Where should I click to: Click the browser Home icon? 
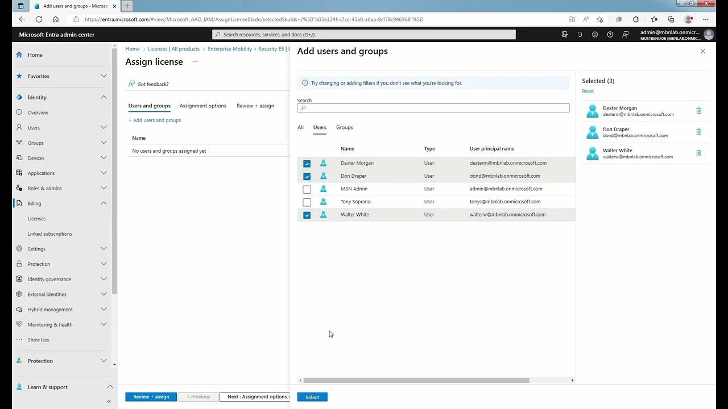pyautogui.click(x=55, y=19)
